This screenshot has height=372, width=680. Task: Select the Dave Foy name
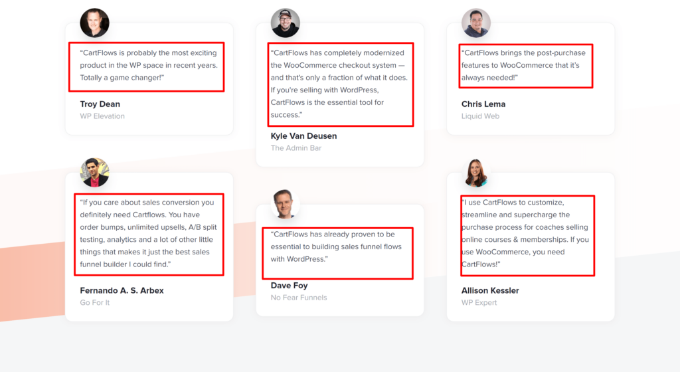click(289, 286)
